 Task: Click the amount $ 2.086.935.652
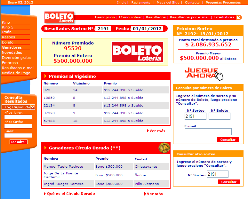(208, 44)
